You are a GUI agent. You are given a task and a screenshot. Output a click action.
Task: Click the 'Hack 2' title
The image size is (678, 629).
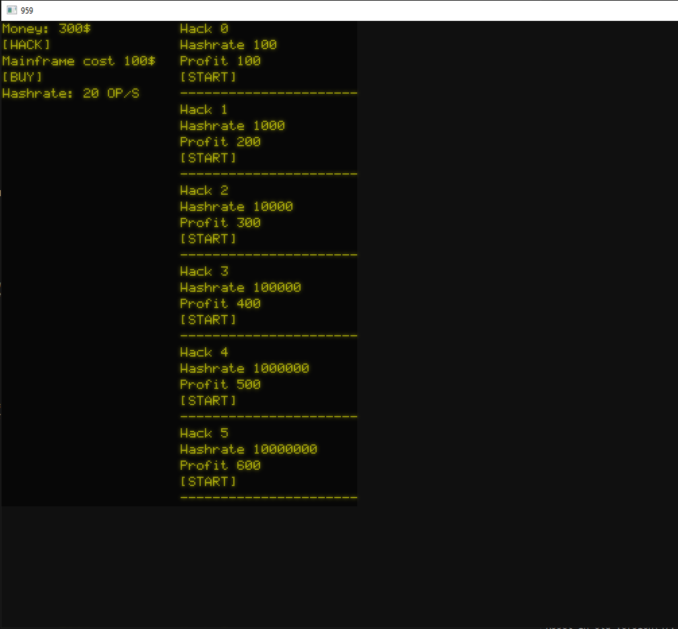click(x=204, y=190)
